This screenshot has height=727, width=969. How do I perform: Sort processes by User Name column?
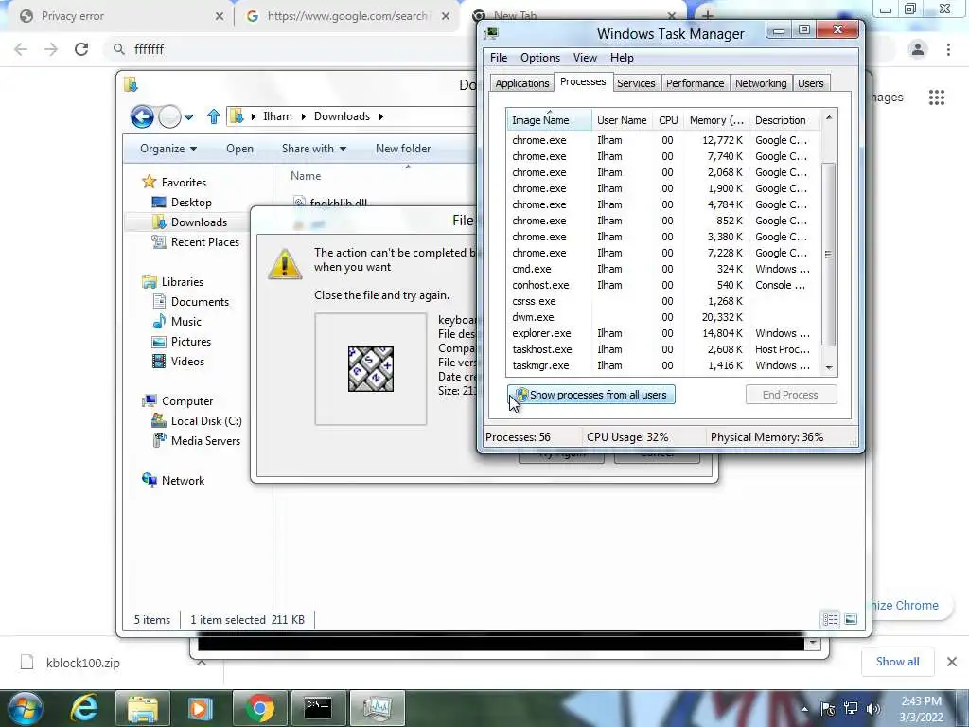coord(622,120)
